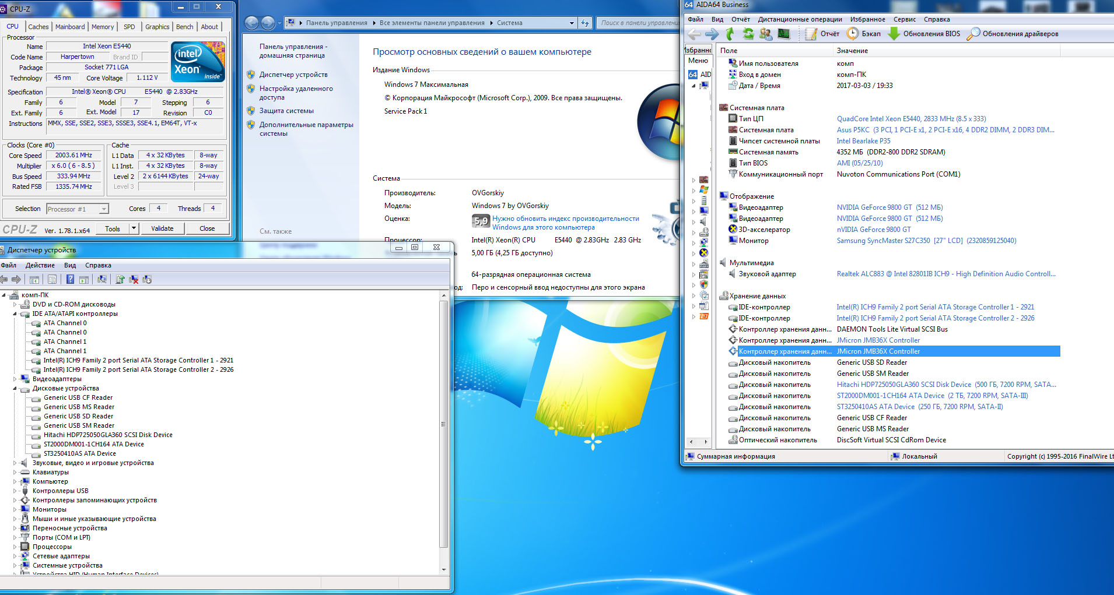Open the monitor graph icon in AIDA64 toolbar
This screenshot has height=595, width=1114.
784,34
